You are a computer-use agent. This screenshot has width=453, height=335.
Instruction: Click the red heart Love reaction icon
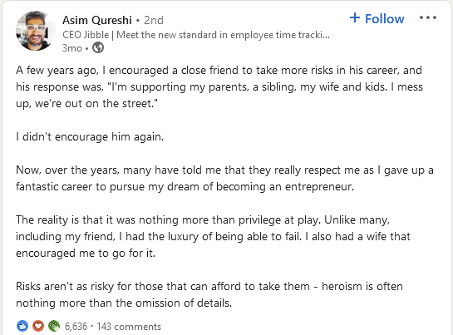(38, 326)
